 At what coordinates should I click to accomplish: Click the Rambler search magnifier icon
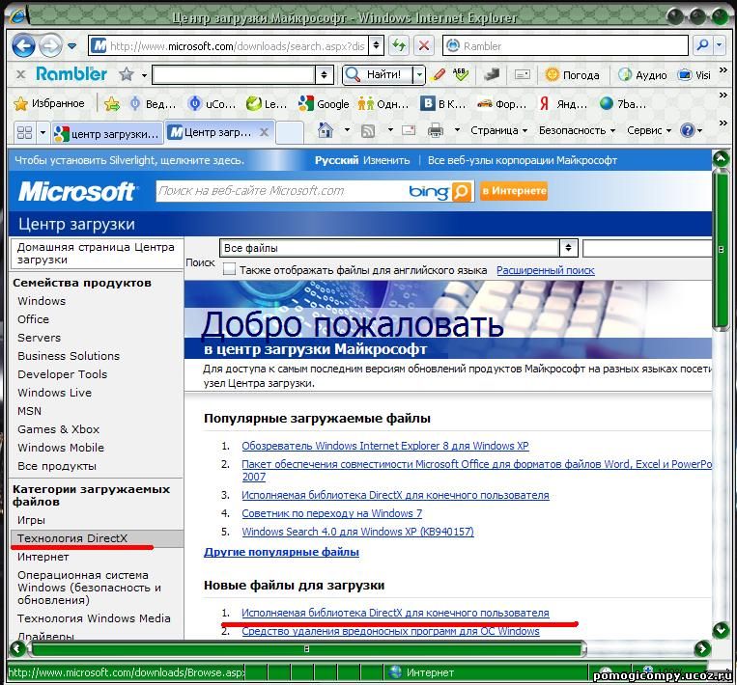pos(702,45)
